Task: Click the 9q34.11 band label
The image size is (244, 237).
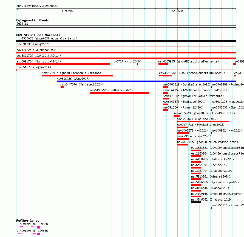Action: 22,24
